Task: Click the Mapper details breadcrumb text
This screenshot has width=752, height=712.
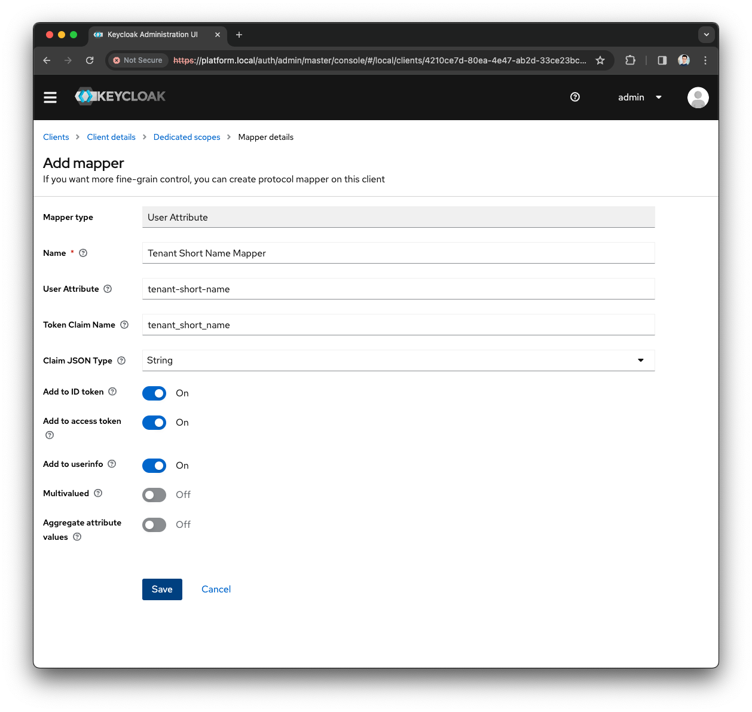Action: click(266, 137)
